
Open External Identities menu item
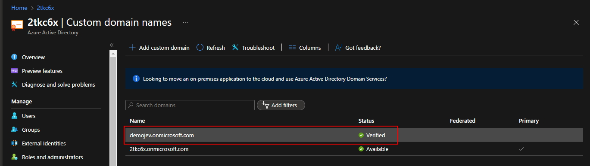[x=44, y=143]
